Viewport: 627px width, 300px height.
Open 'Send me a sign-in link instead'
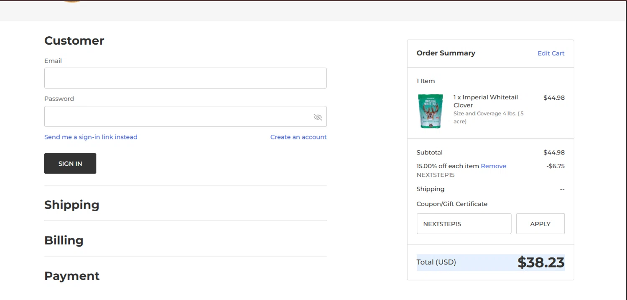pos(91,137)
